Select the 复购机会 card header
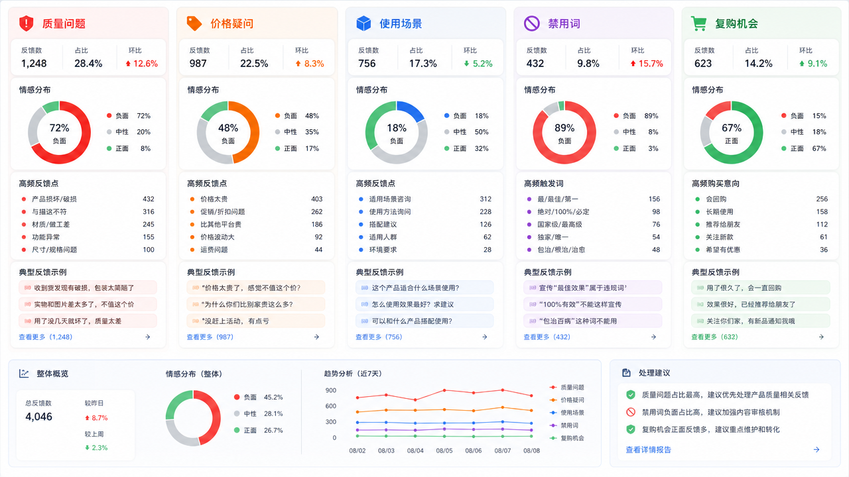The height and width of the screenshot is (477, 849). 761,23
